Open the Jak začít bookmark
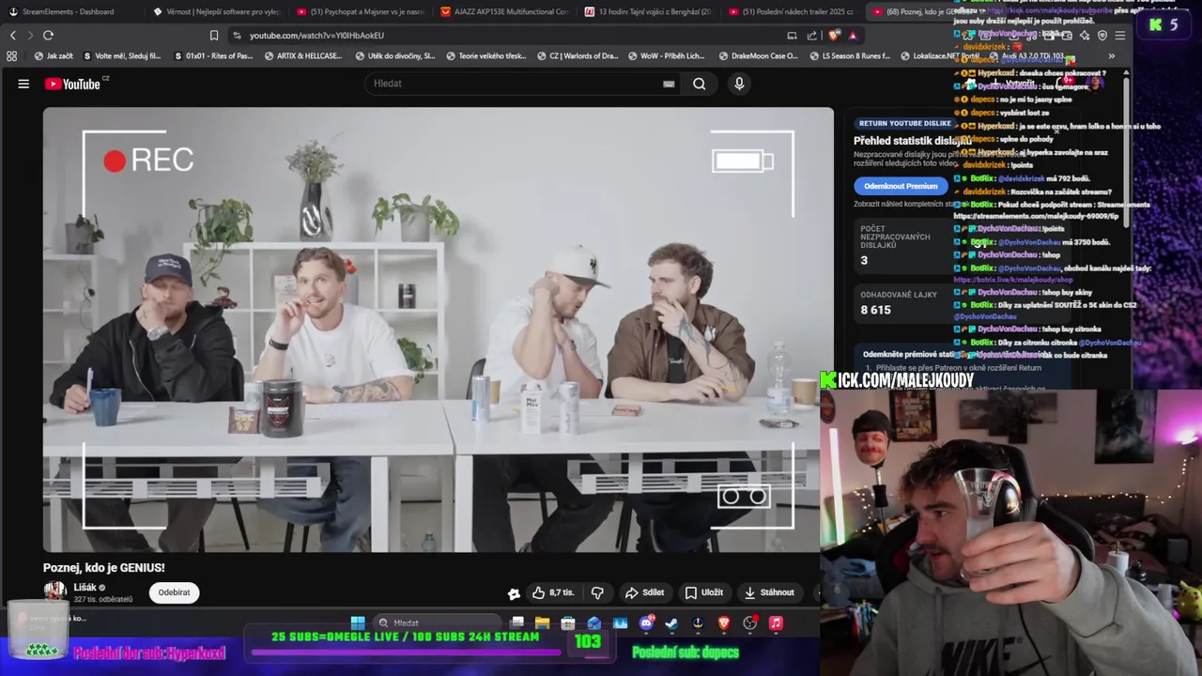Viewport: 1202px width, 676px height. coord(54,56)
